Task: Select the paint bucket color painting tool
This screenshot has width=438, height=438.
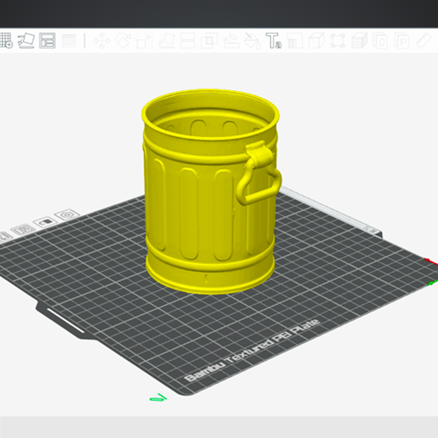Action: 252,41
